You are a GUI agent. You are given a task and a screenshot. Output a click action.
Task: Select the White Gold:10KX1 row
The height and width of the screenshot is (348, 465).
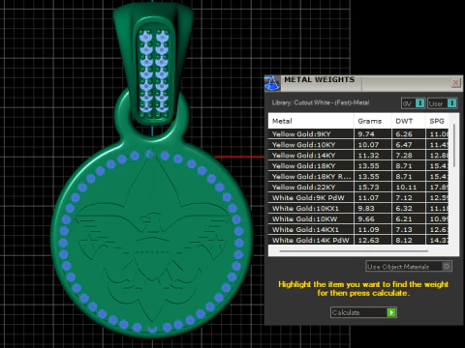tap(358, 209)
